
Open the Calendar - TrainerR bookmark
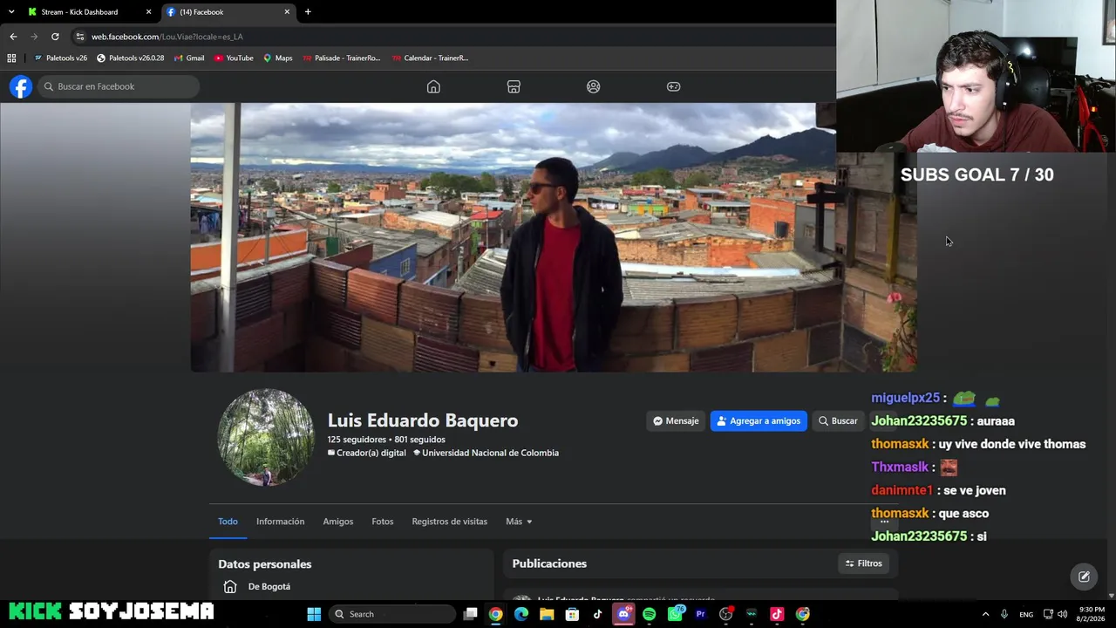click(x=430, y=58)
